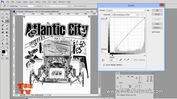
Task: Click the middle control point on curve
Action: coord(127,35)
